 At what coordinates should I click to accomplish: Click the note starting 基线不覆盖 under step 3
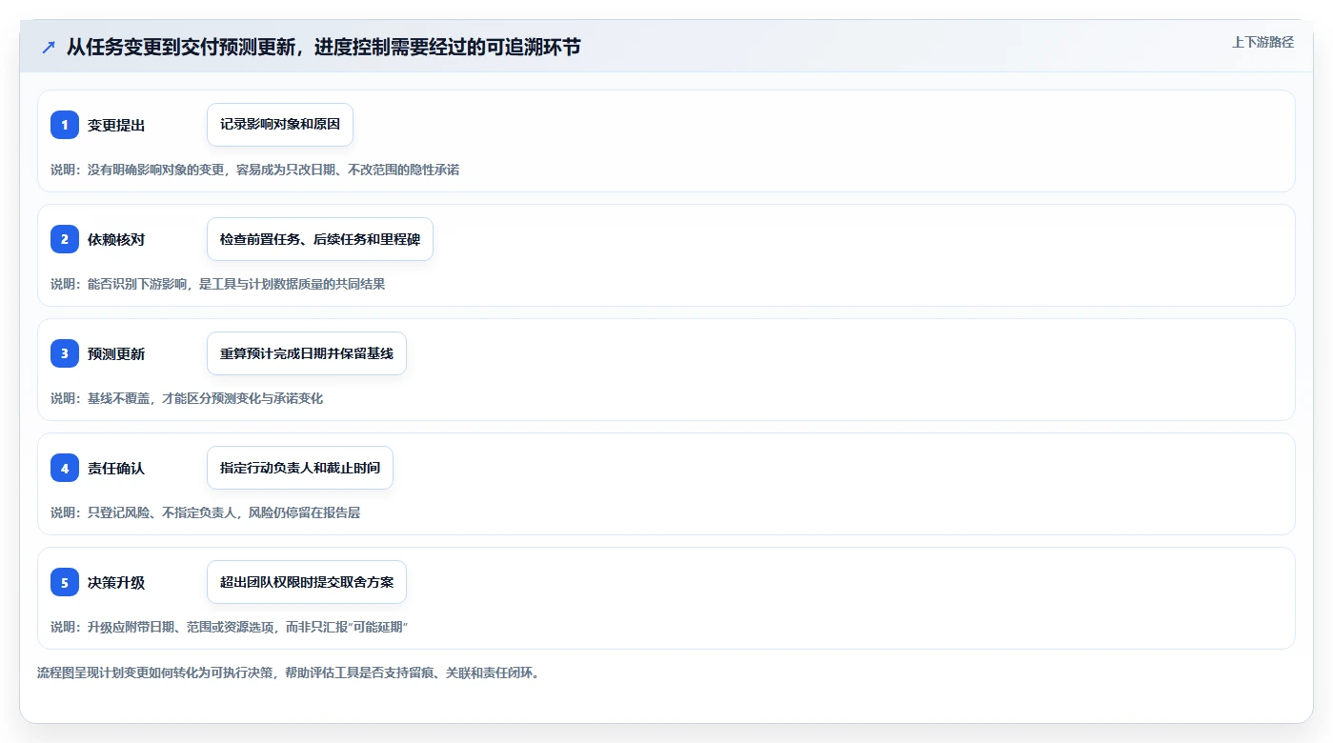point(187,398)
